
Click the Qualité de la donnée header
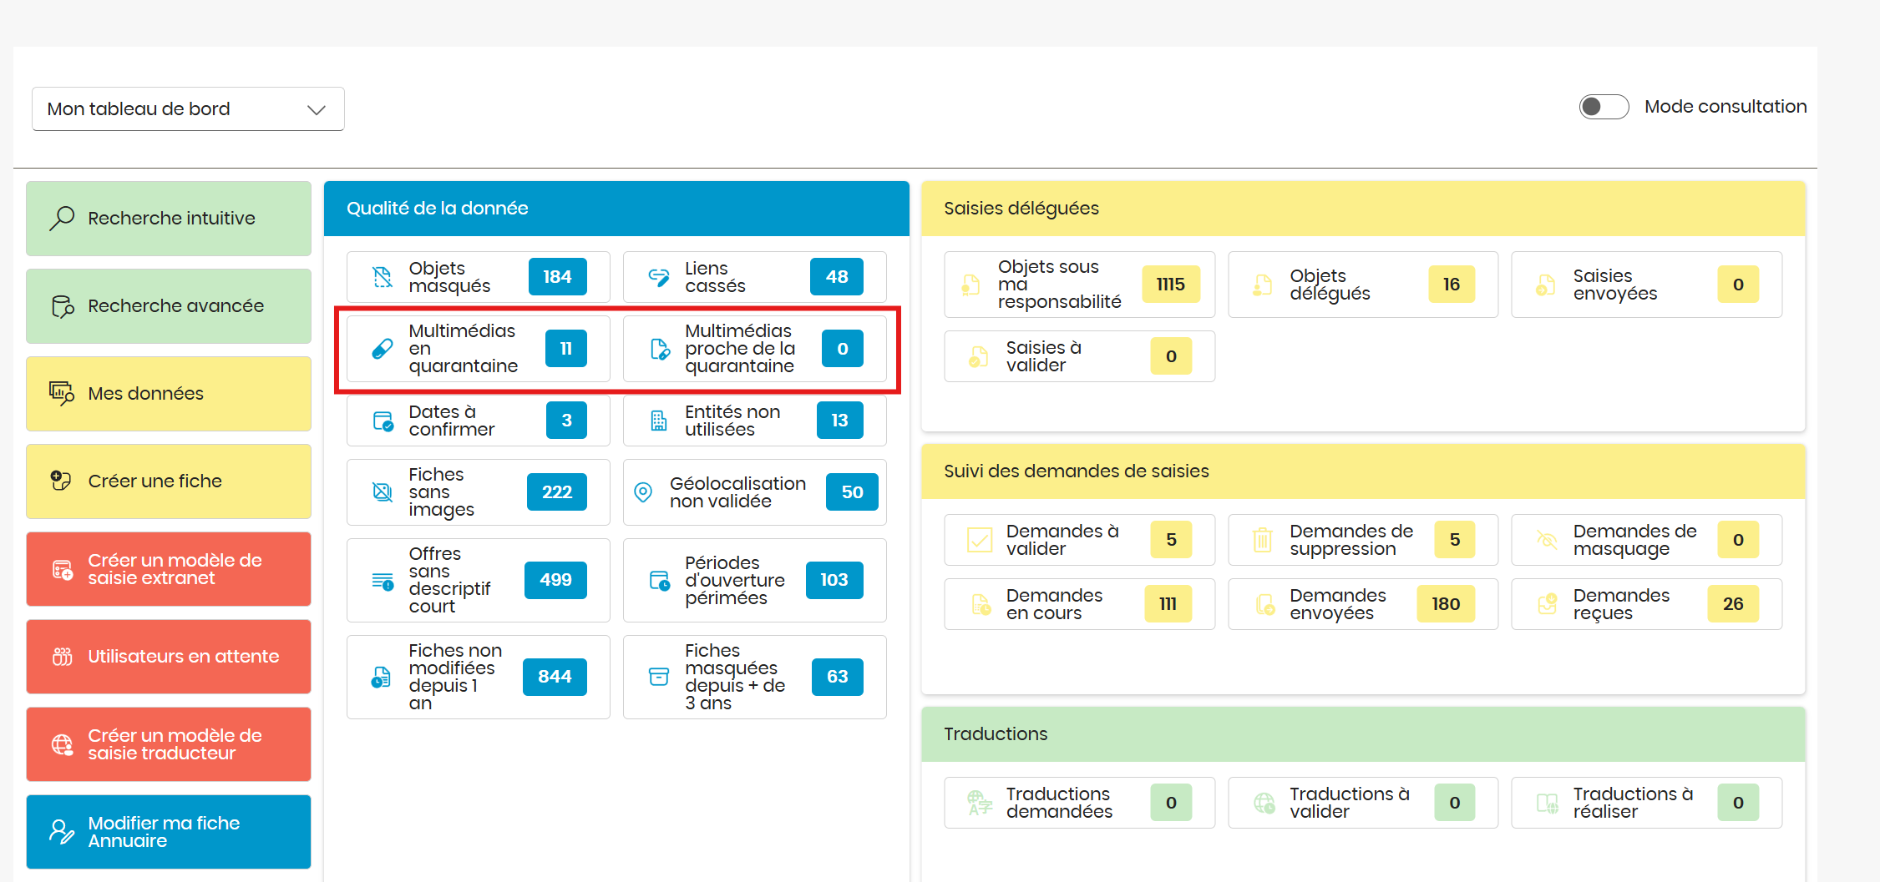coord(616,209)
